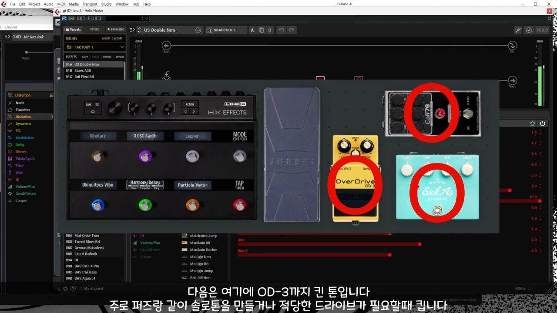
Task: Click the Distortion category waveform icon
Action: (10, 117)
